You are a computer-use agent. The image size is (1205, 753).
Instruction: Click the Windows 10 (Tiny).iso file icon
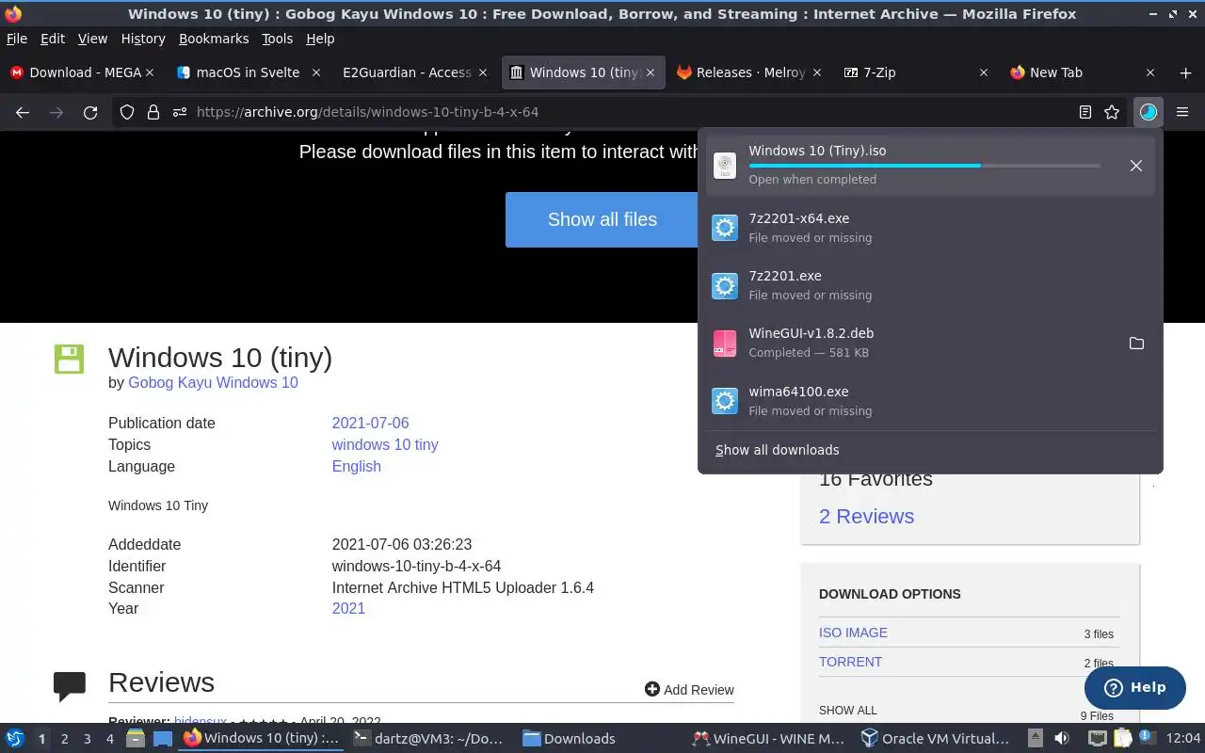tap(725, 166)
